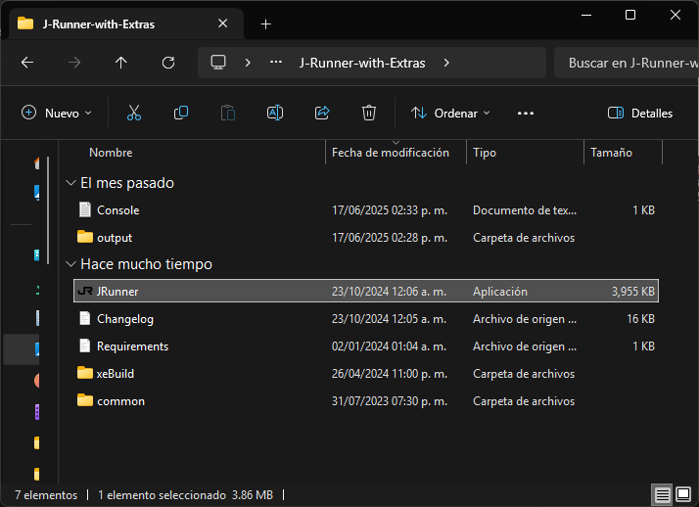699x507 pixels.
Task: Click the 16 KB size of Changelog
Action: [640, 319]
